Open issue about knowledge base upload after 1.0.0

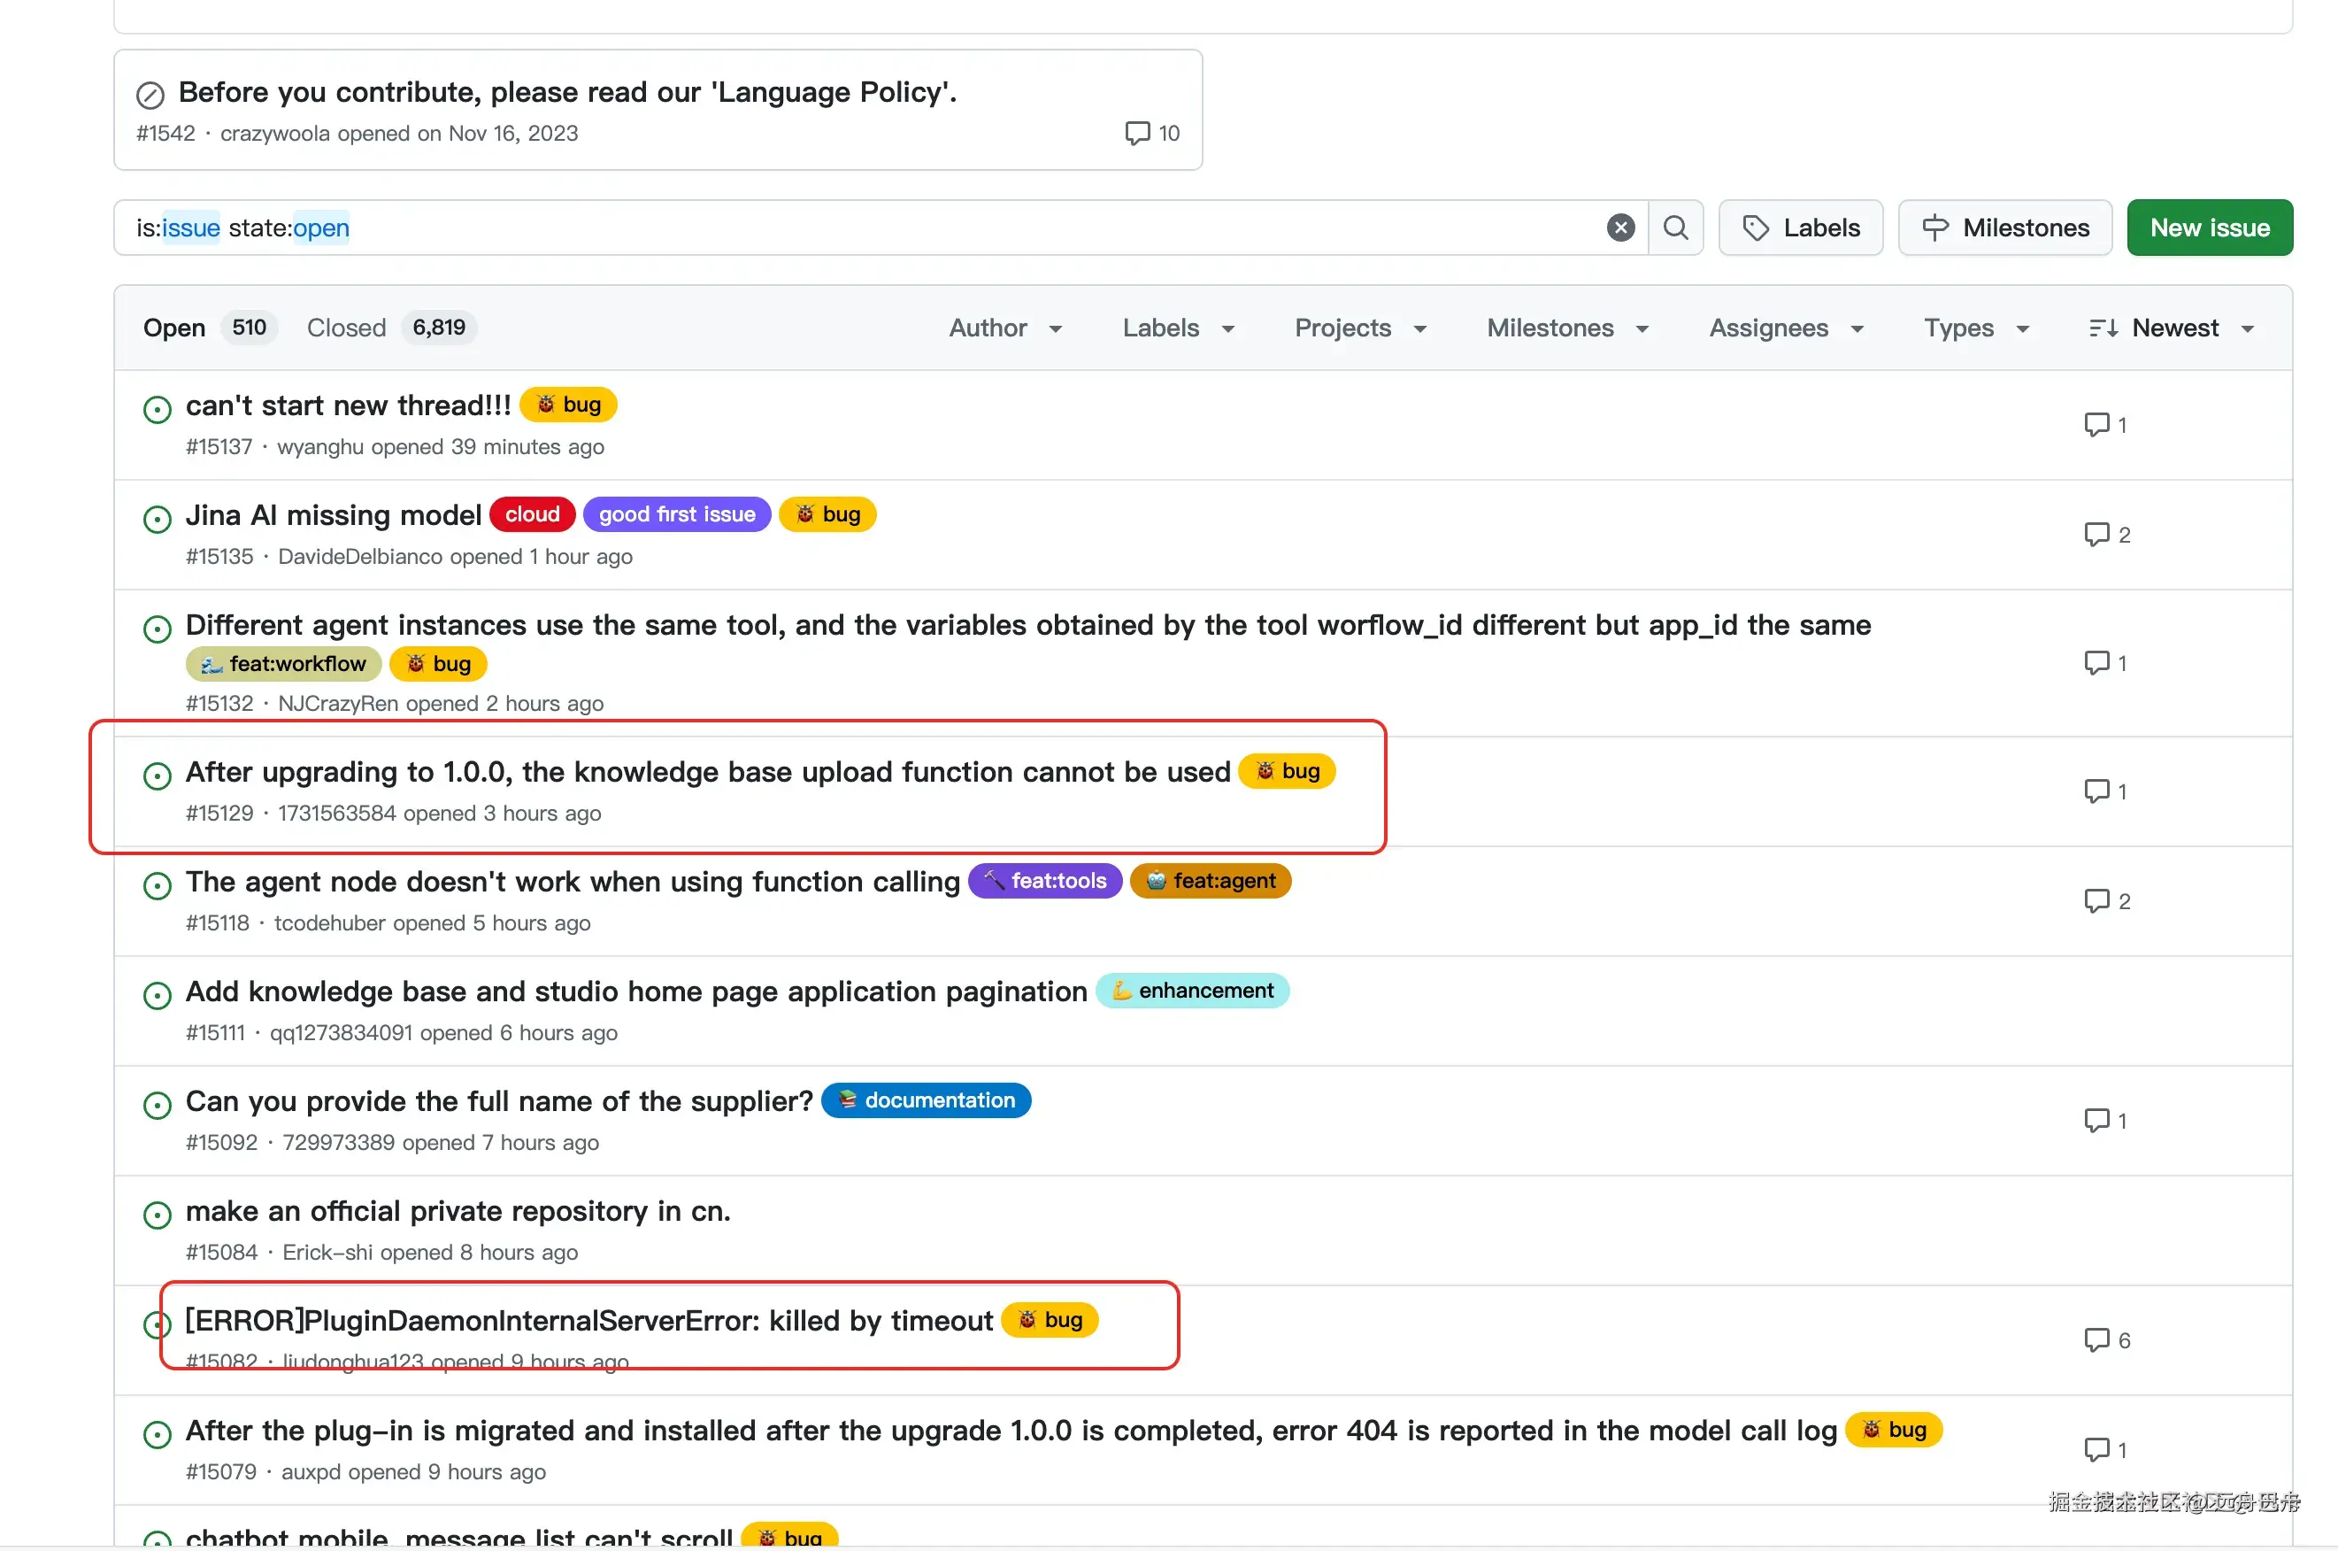point(707,772)
